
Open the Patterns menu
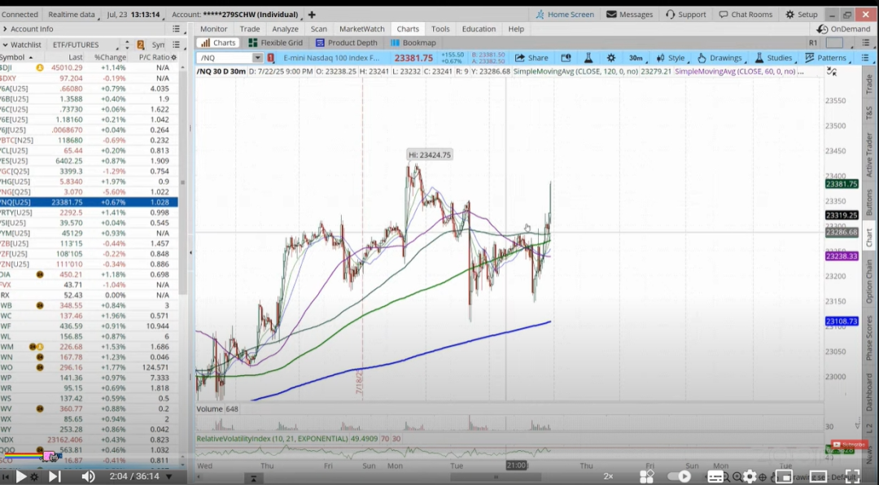click(x=825, y=58)
